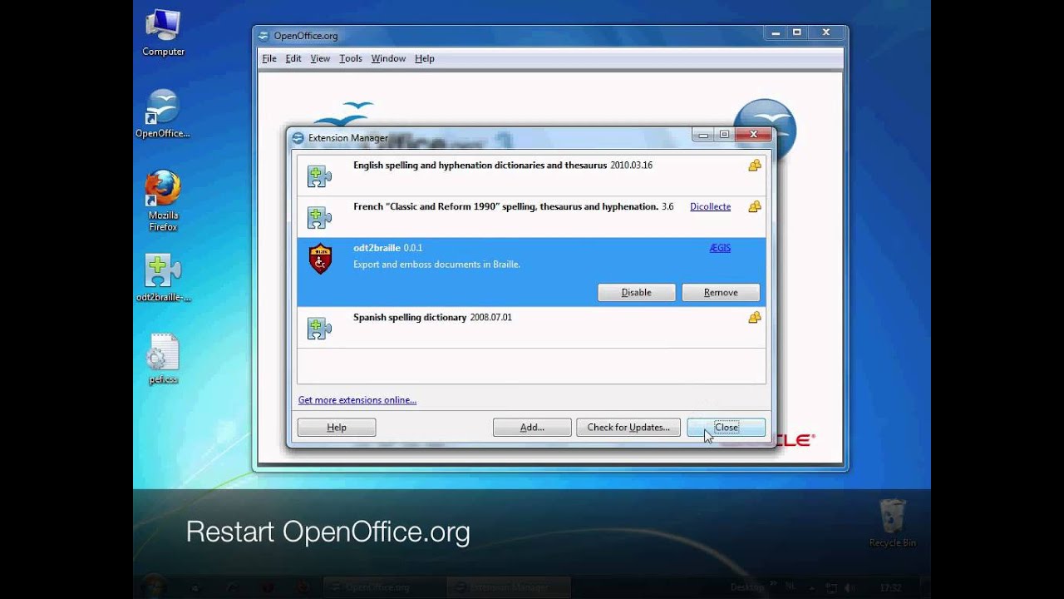Click the Extension Manager title bar icon
The width and height of the screenshot is (1064, 599).
point(298,138)
